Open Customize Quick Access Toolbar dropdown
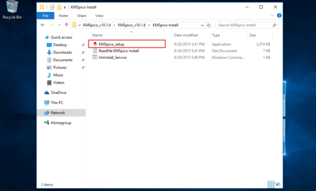316x191 pixels. (65, 7)
